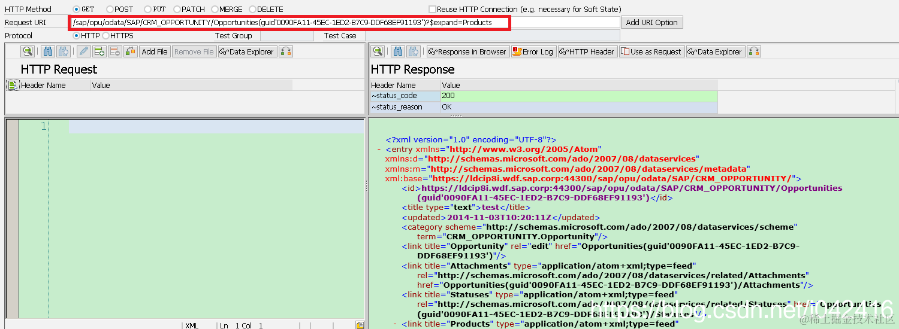This screenshot has width=899, height=329.
Task: Click the response Header Name column header
Action: [x=405, y=86]
